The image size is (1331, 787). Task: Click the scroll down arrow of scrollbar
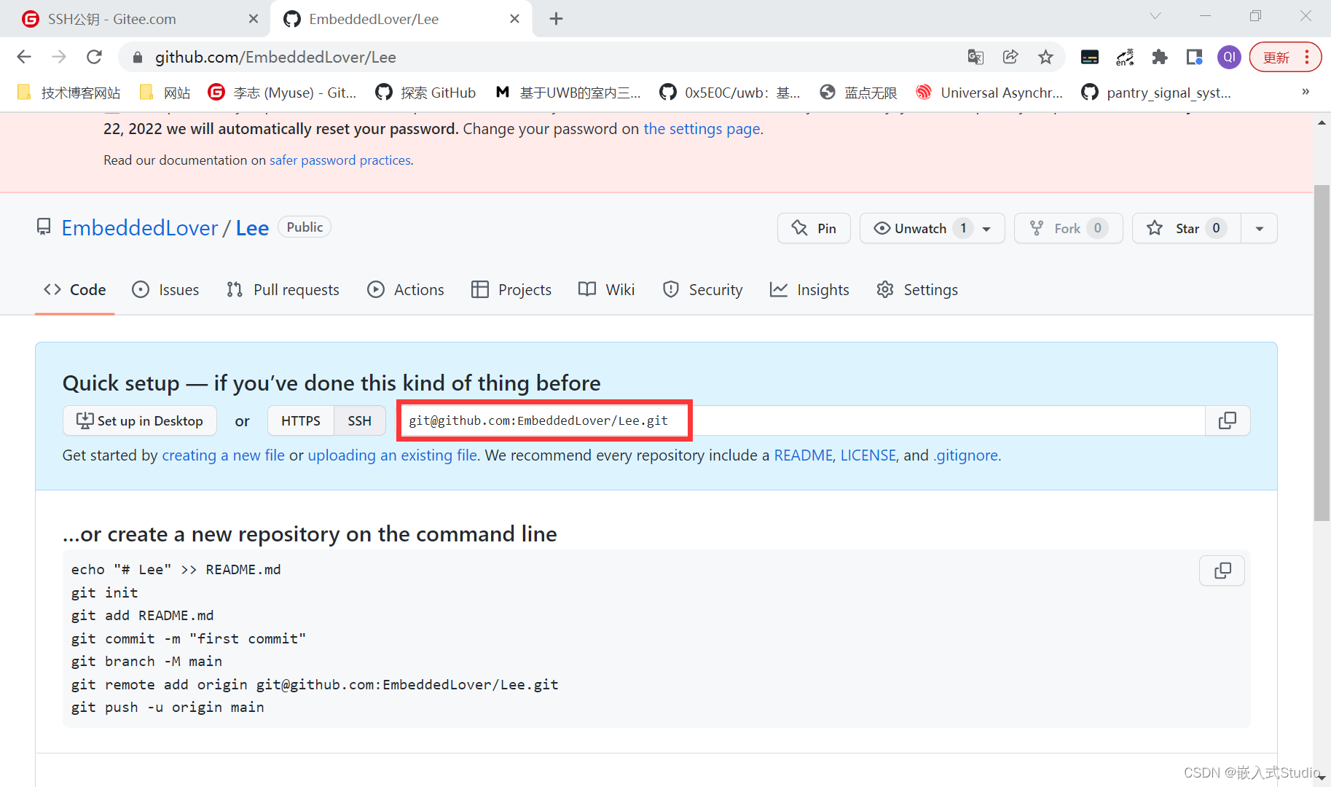pos(1322,778)
